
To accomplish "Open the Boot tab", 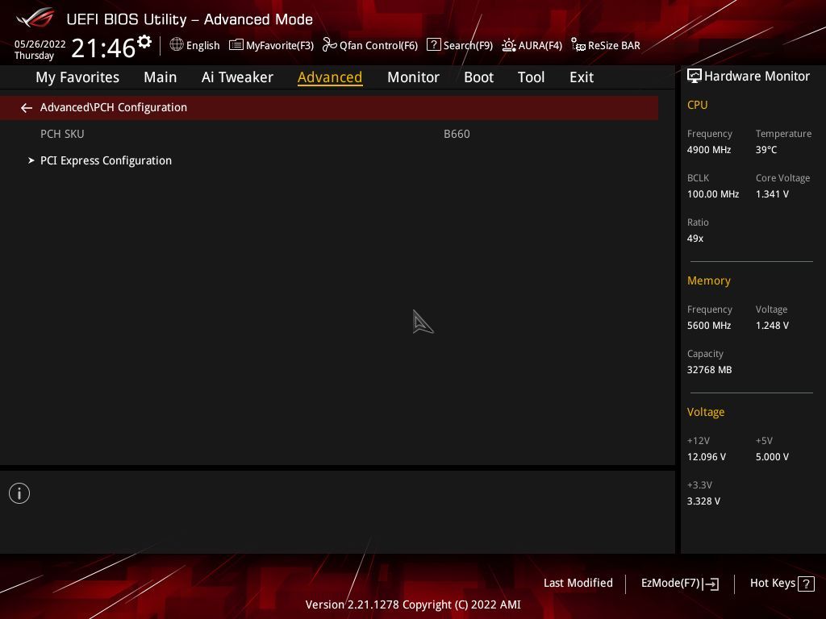I will pos(478,77).
